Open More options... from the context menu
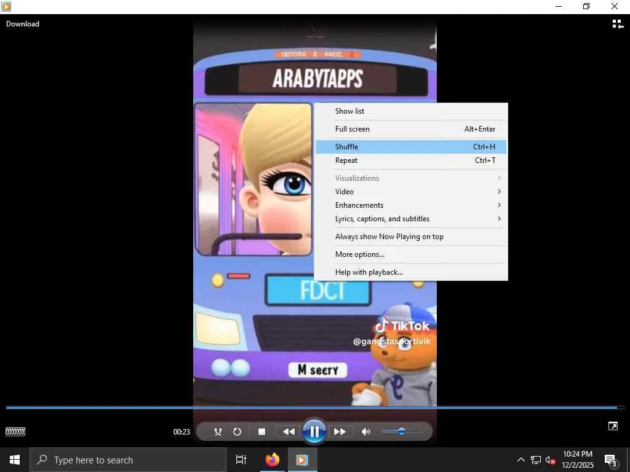The height and width of the screenshot is (472, 630). (x=410, y=254)
